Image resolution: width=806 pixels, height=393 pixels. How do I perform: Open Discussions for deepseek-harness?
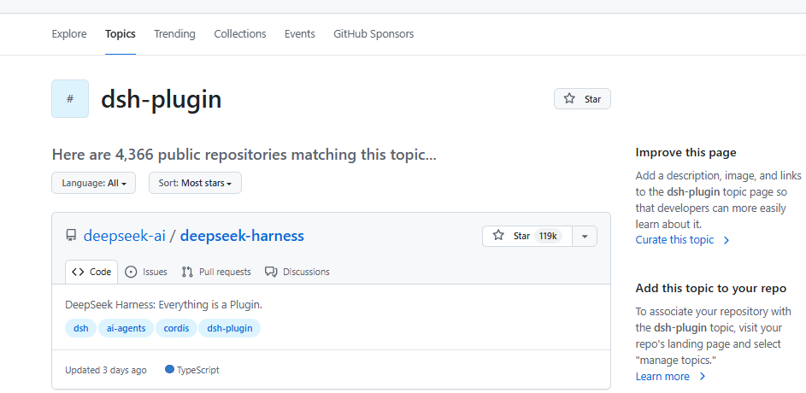(x=297, y=272)
